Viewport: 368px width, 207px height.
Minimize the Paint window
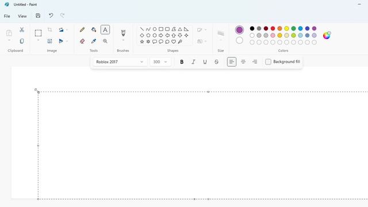click(x=359, y=4)
